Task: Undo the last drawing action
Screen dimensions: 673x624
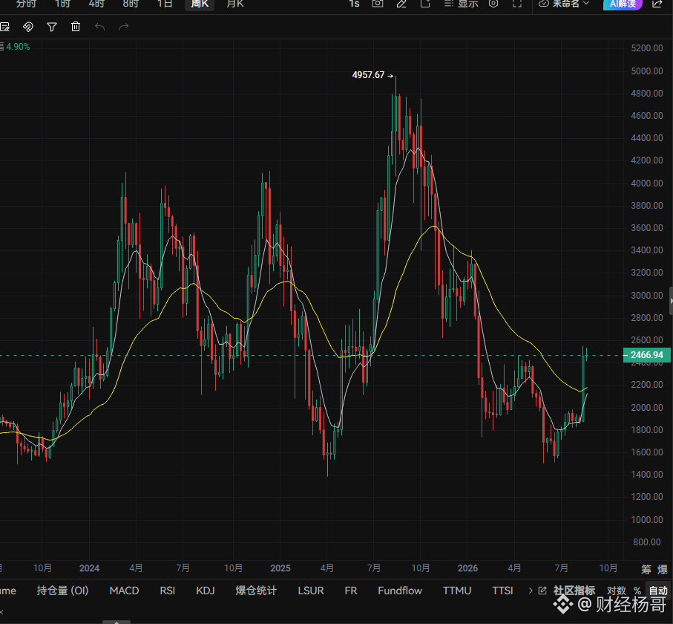Action: 99,27
